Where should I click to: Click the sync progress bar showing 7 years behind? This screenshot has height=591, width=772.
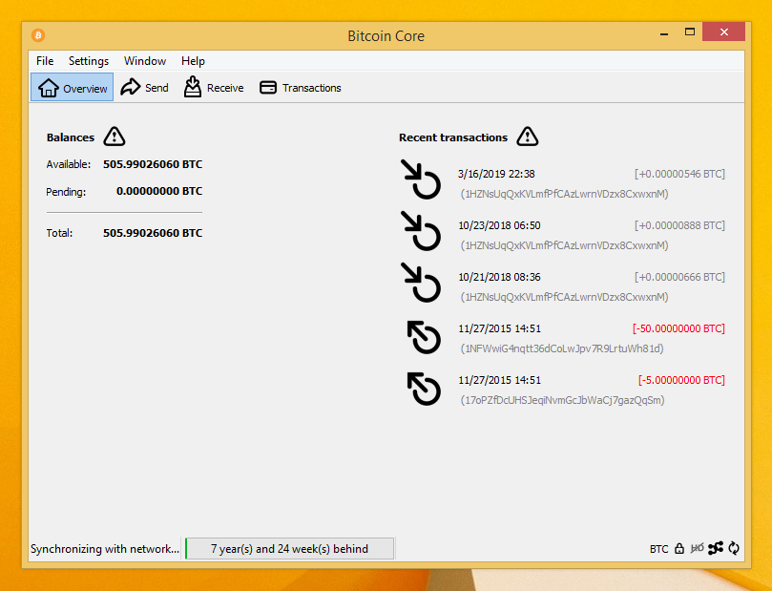[x=289, y=549]
